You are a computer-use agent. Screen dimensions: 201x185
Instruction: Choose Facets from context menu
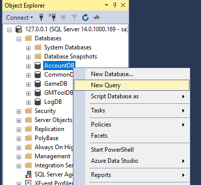click(x=132, y=136)
